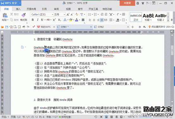Screen dimensions: 175x119
Task: Click the insert table grid icon in ribbon
Action: [123, 14]
